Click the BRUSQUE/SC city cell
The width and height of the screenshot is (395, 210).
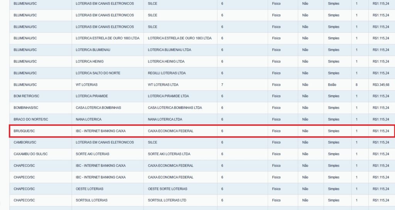[24, 131]
